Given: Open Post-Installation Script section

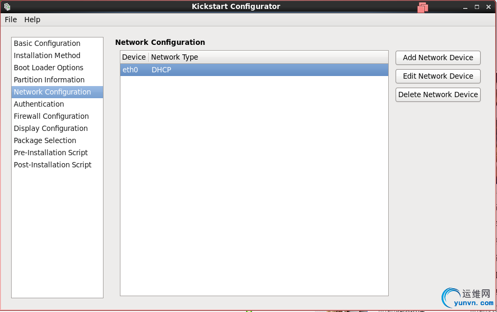Looking at the screenshot, I should coord(57,165).
